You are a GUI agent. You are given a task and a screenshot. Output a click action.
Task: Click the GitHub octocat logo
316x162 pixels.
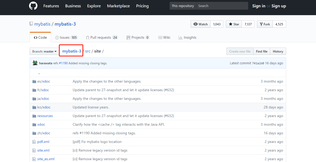coord(33,6)
